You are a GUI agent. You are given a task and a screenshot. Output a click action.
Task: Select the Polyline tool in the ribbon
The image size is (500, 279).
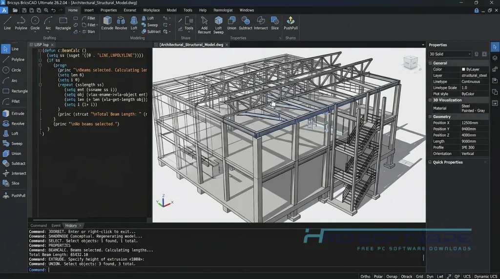tap(21, 23)
